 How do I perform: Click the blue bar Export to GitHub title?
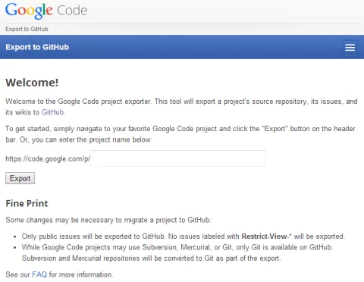(37, 47)
